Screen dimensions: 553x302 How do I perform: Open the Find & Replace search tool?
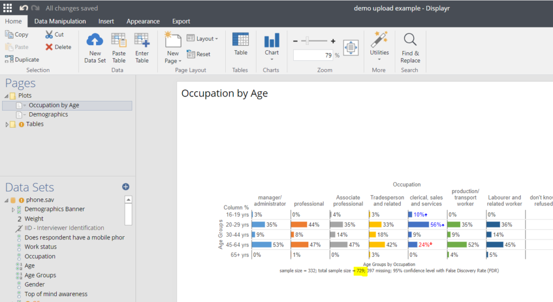click(x=410, y=47)
